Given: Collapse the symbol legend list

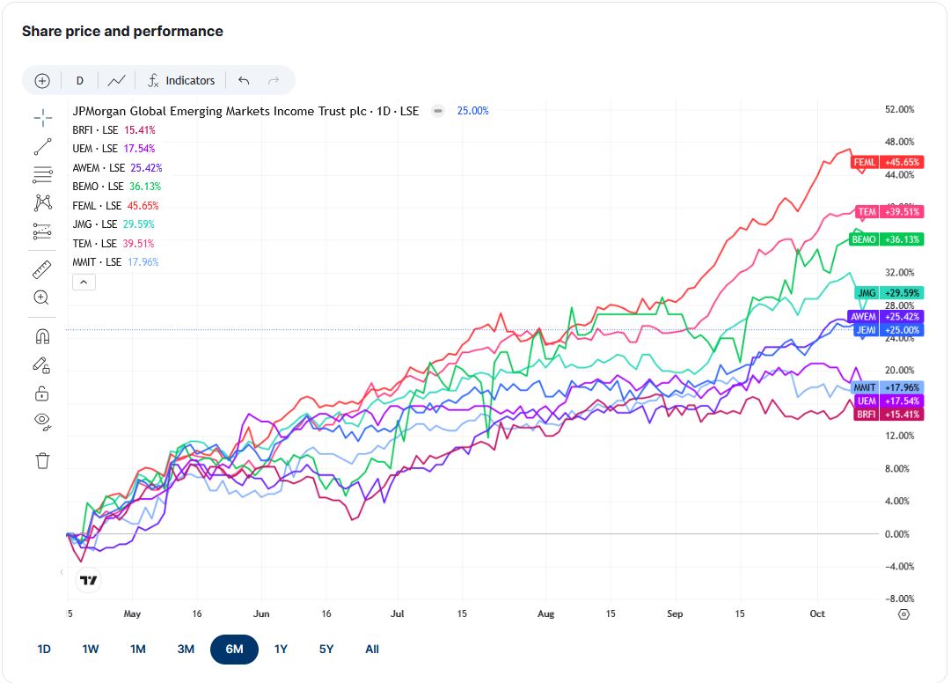Looking at the screenshot, I should point(84,282).
